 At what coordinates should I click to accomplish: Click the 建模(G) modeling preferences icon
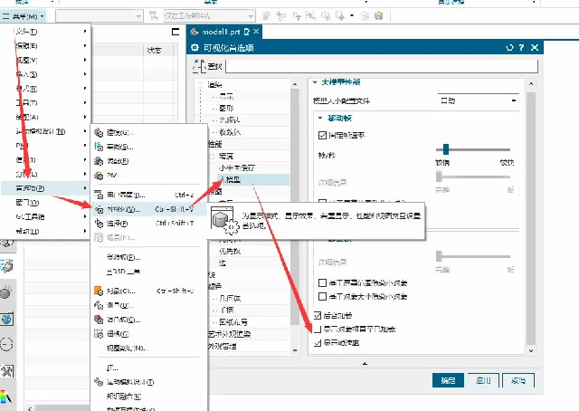tap(99, 131)
